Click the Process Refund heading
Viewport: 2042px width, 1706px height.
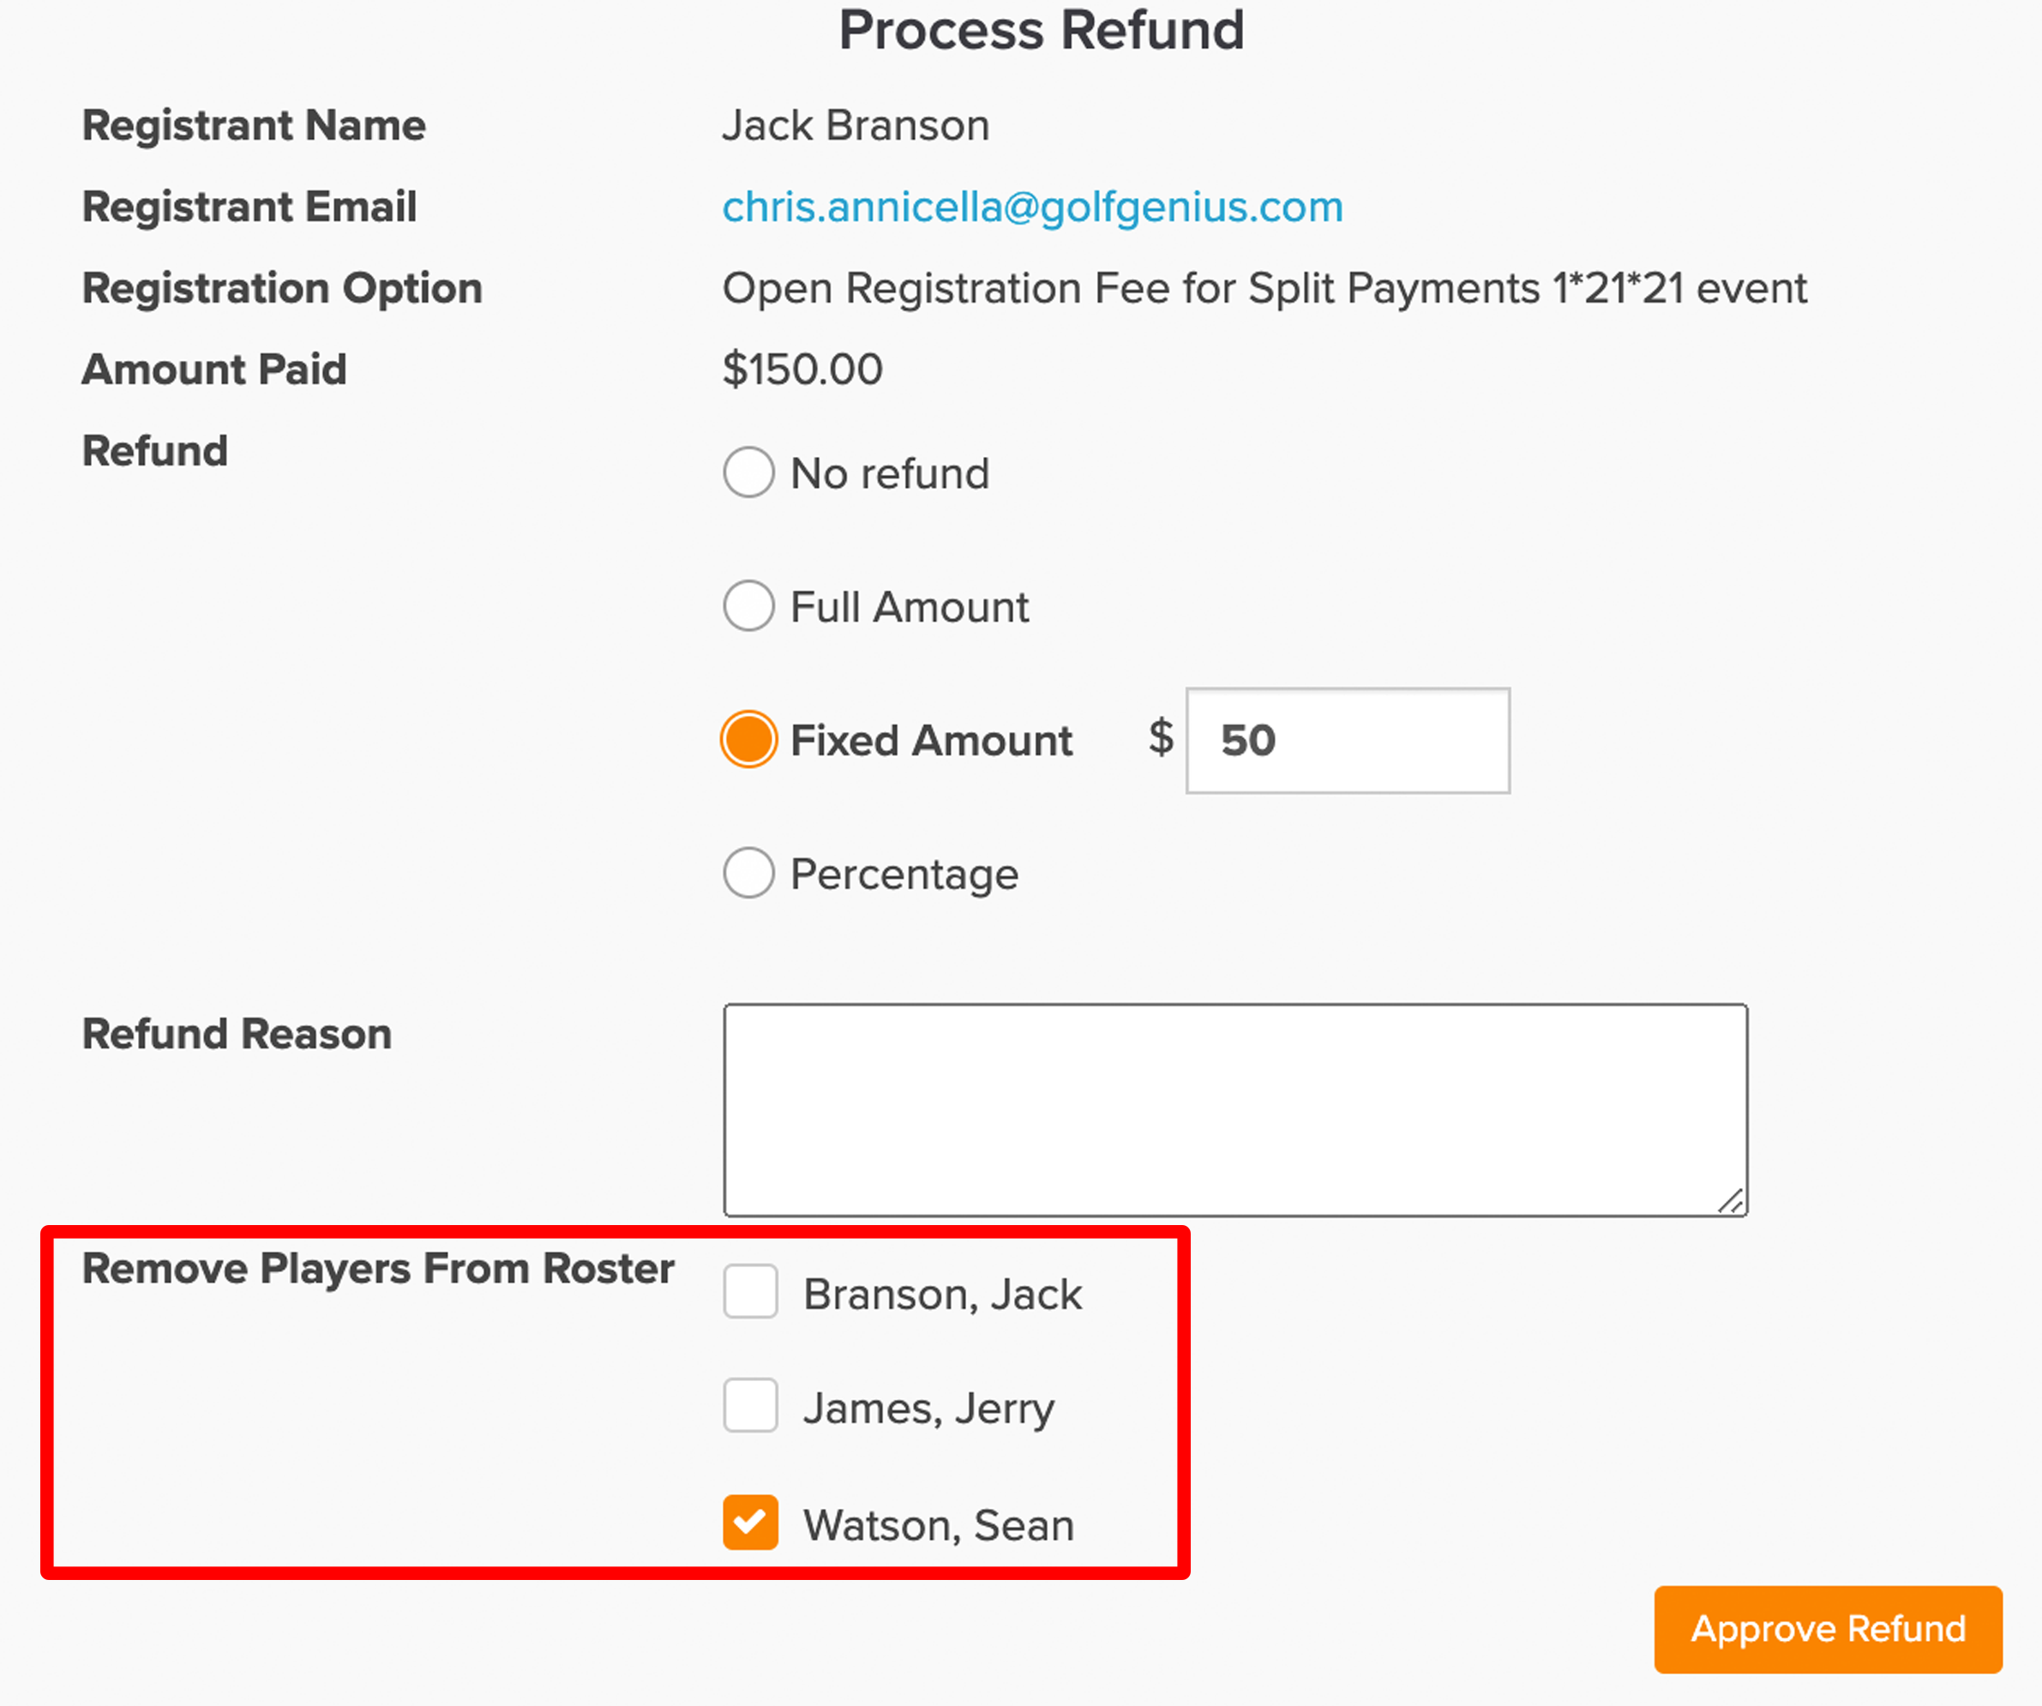1042,30
